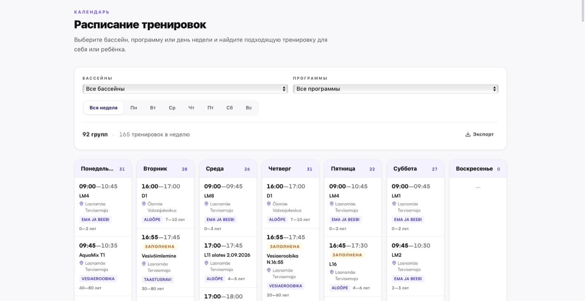
Task: Click ALGÕPE tag in Wednesday L11 card
Action: click(215, 279)
